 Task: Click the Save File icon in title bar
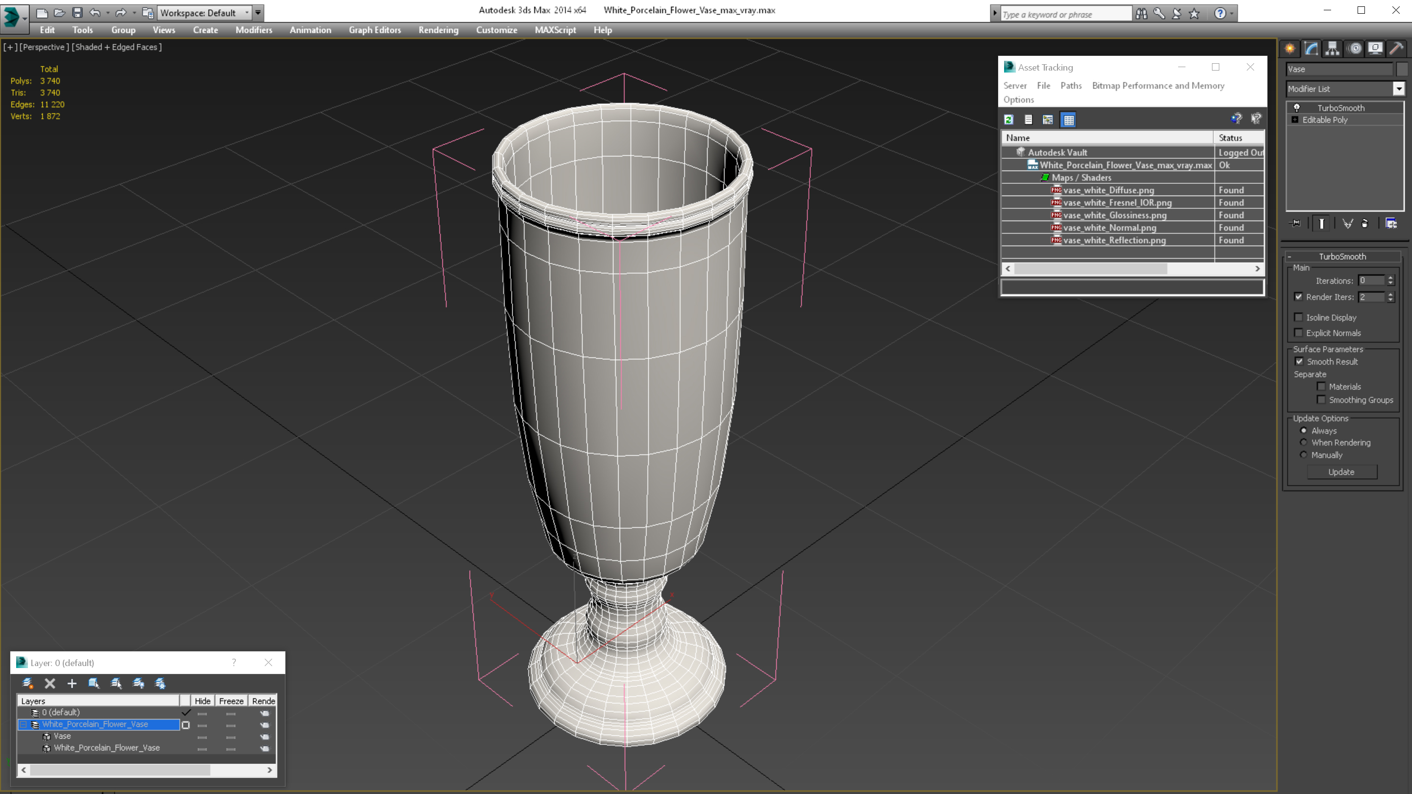tap(77, 13)
